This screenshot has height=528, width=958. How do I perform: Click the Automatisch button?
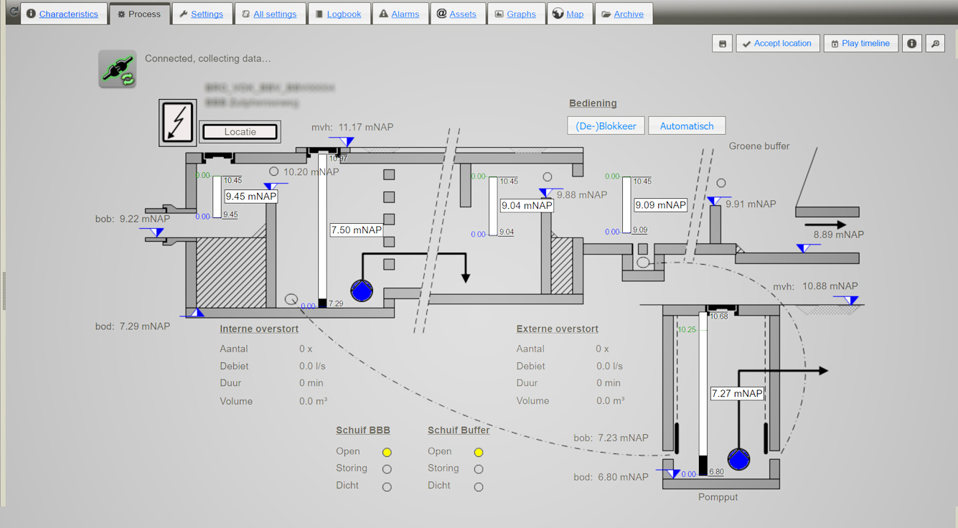tap(687, 126)
